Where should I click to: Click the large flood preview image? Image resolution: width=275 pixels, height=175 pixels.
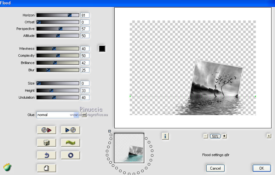(193, 68)
